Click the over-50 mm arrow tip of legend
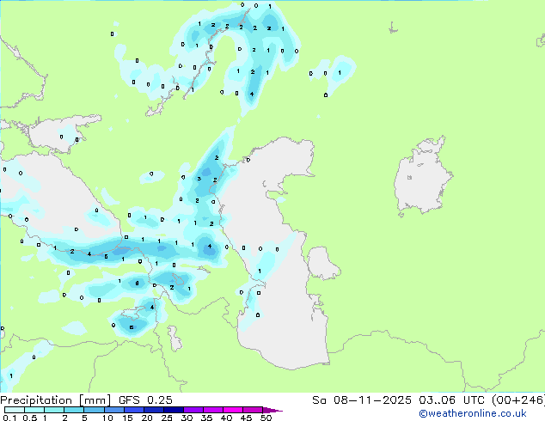Viewport: 545px width, 421px height. click(272, 410)
